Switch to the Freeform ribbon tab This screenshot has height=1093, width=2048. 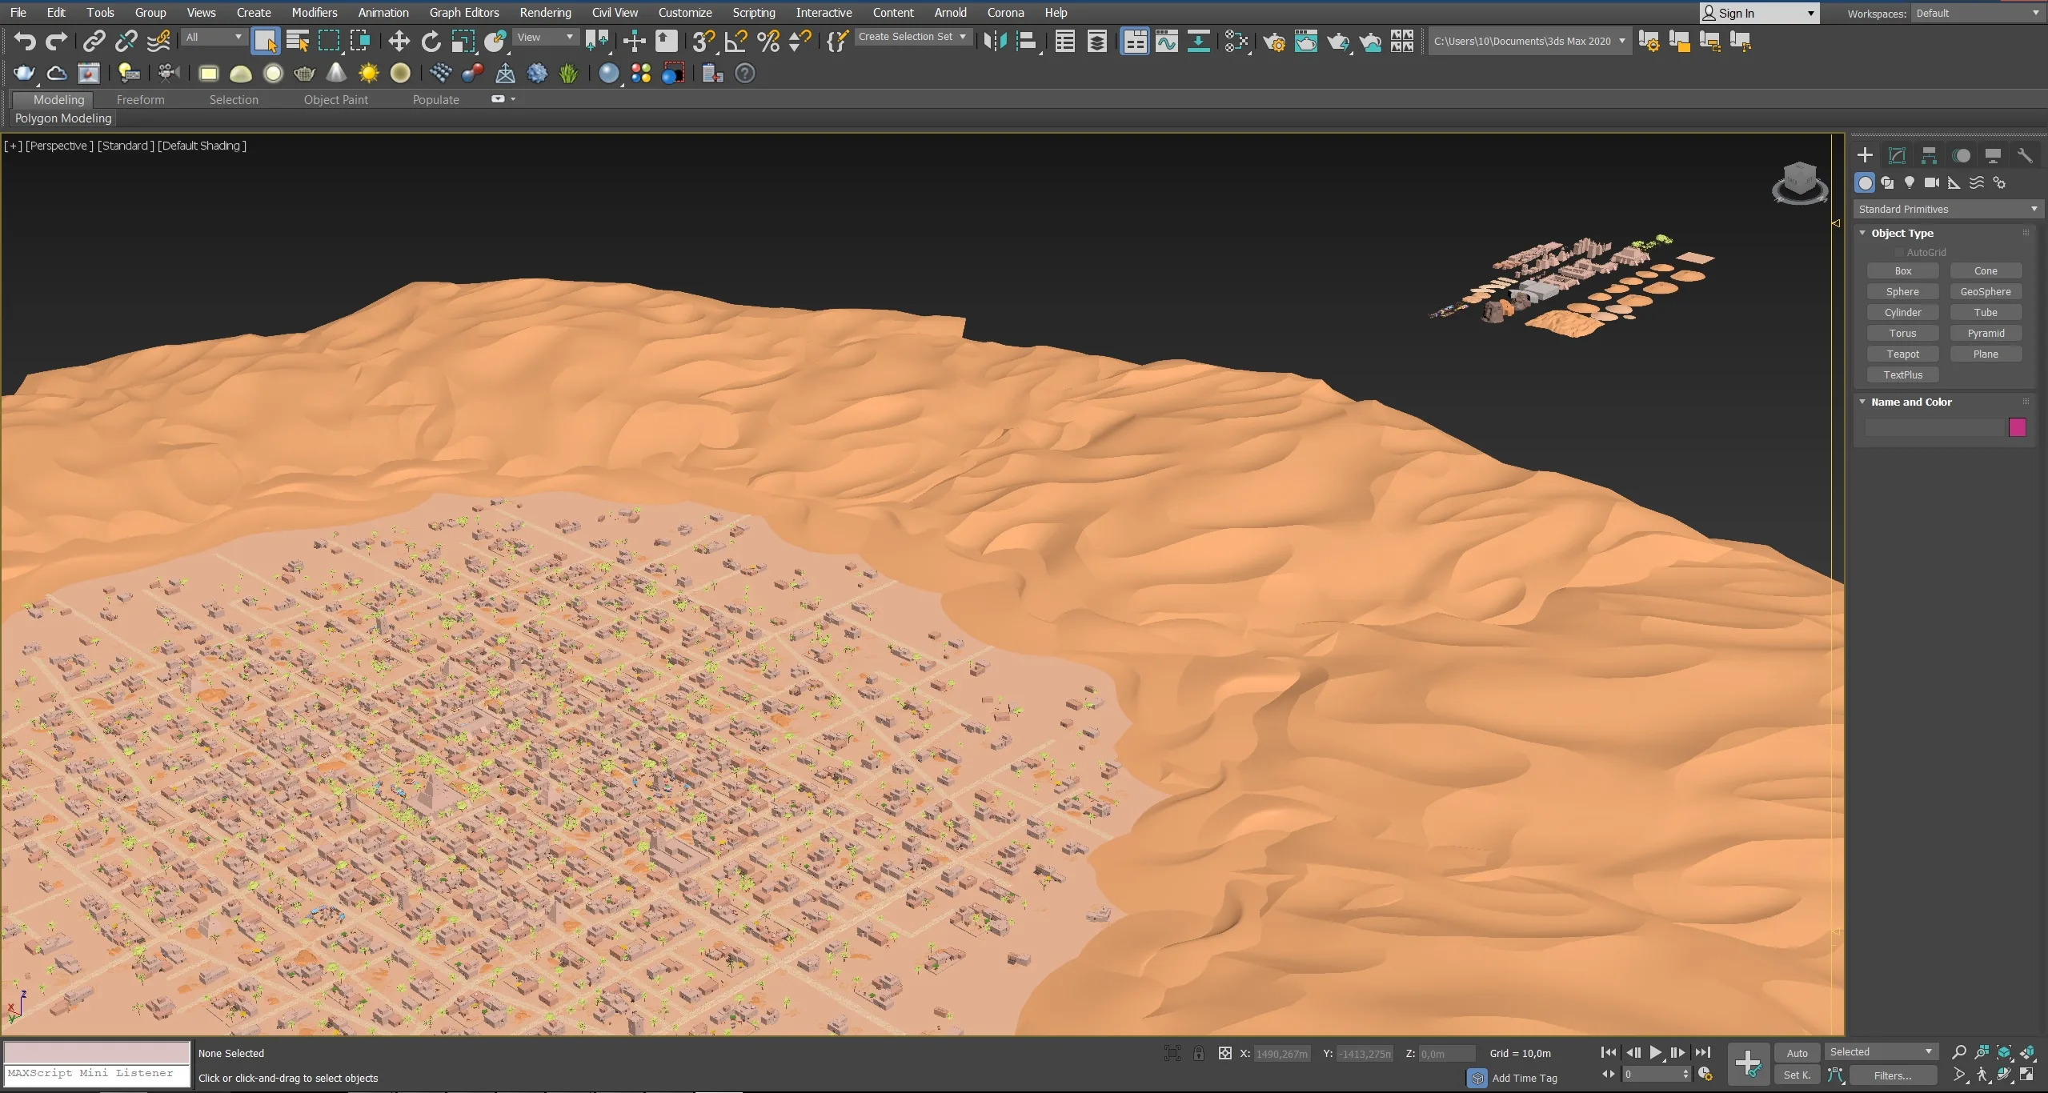(140, 99)
